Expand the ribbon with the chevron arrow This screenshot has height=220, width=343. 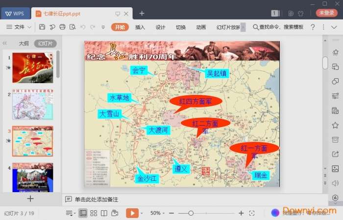pyautogui.click(x=334, y=27)
